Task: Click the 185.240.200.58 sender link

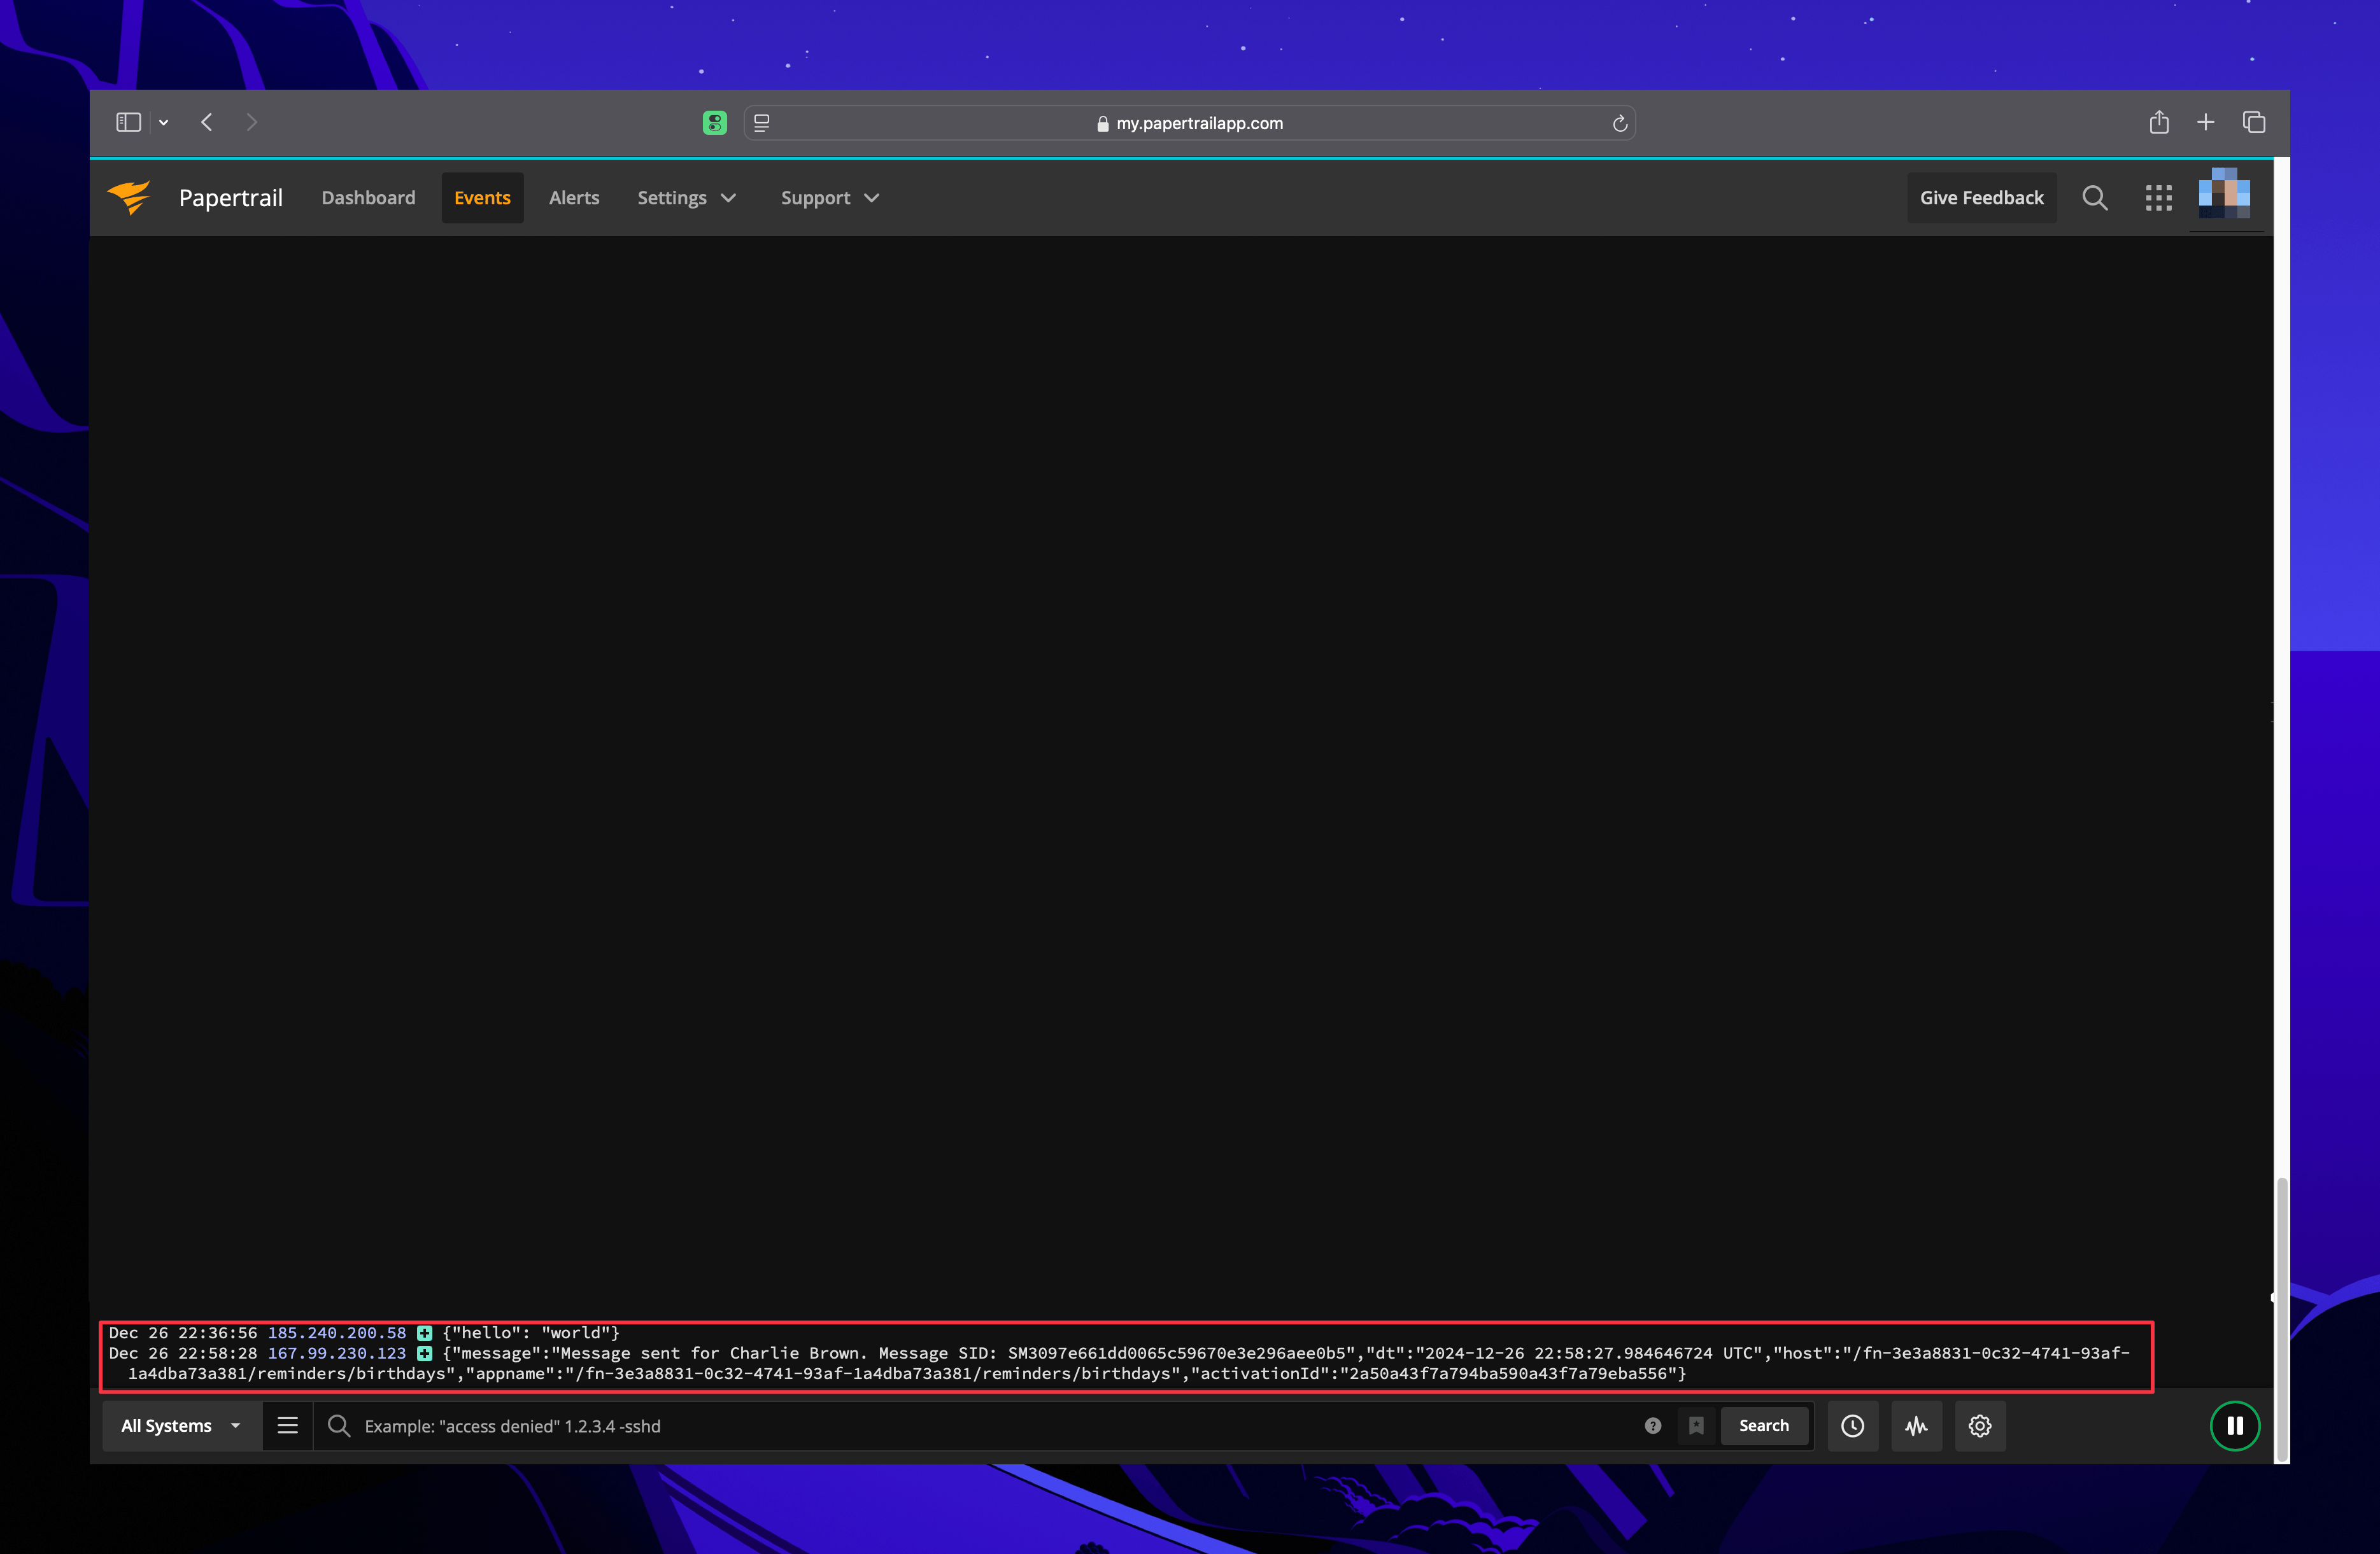Action: coord(337,1333)
